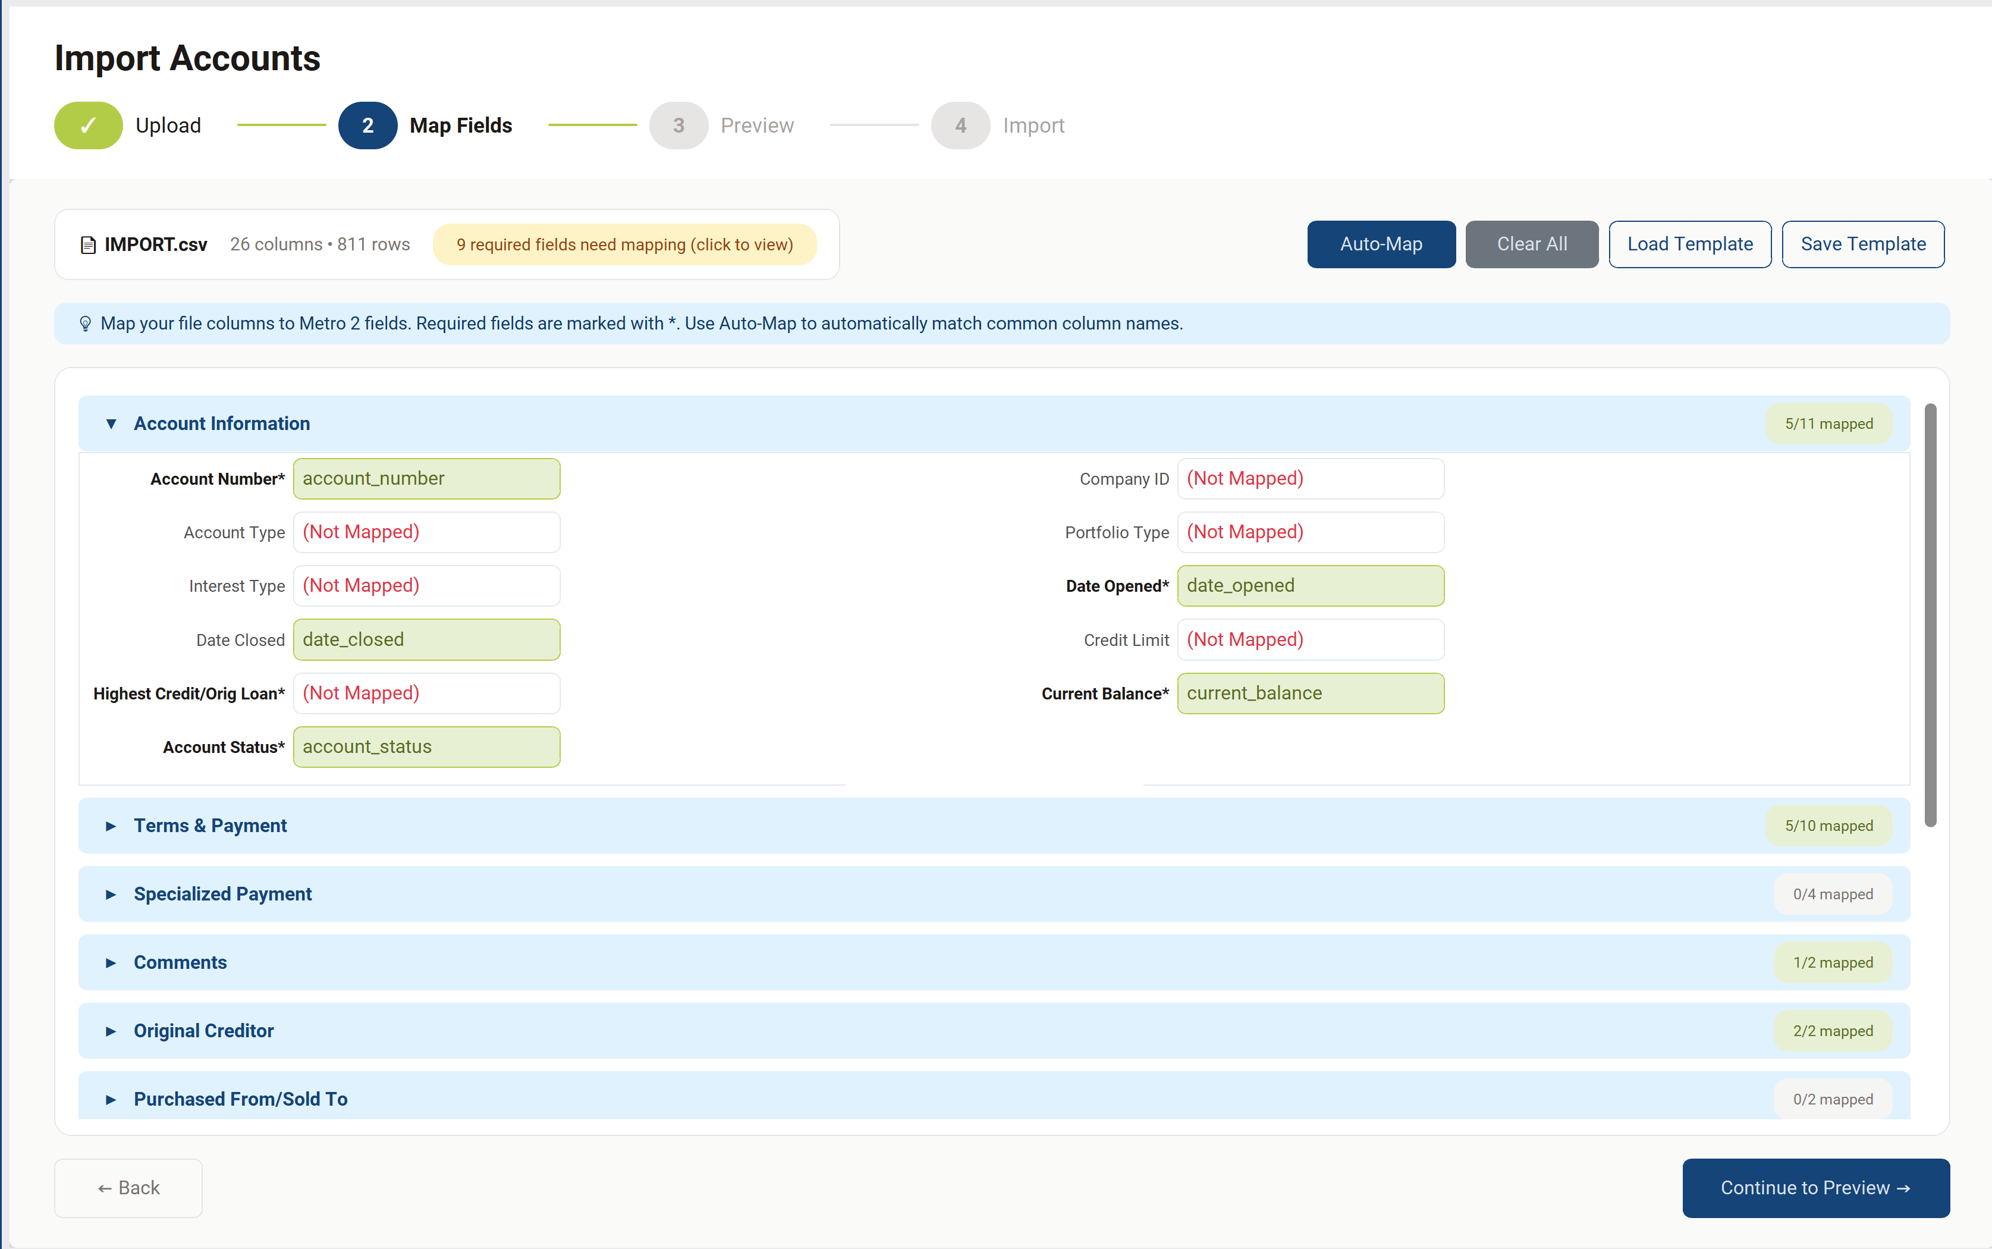This screenshot has height=1249, width=1992.
Task: Open the Credit Limit mapping dropdown
Action: 1311,640
